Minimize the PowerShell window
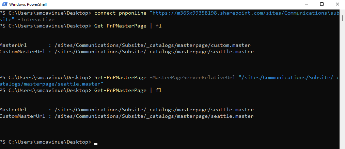 [x=306, y=4]
